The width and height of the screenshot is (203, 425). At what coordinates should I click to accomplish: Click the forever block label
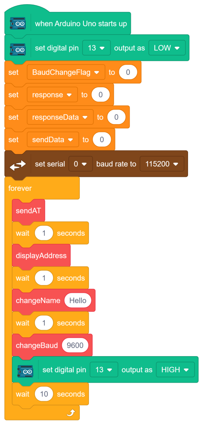pyautogui.click(x=20, y=188)
